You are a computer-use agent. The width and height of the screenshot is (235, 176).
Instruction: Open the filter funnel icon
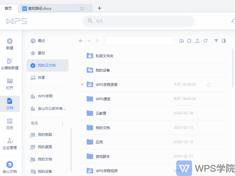pos(216,41)
